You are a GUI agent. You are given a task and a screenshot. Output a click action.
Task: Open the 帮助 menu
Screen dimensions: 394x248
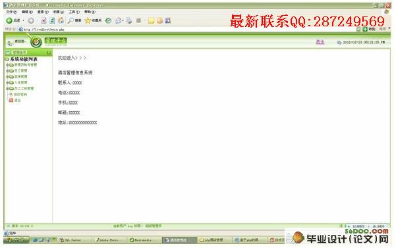(90, 12)
